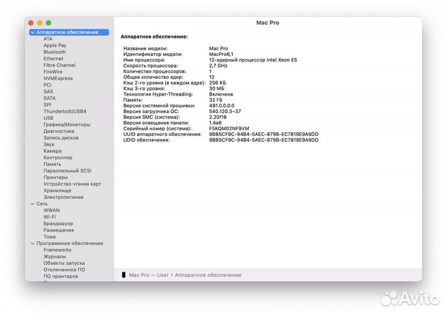Select Аппаратное обеспечение in the sidebar
Screen dimensions: 447x314
[69, 32]
